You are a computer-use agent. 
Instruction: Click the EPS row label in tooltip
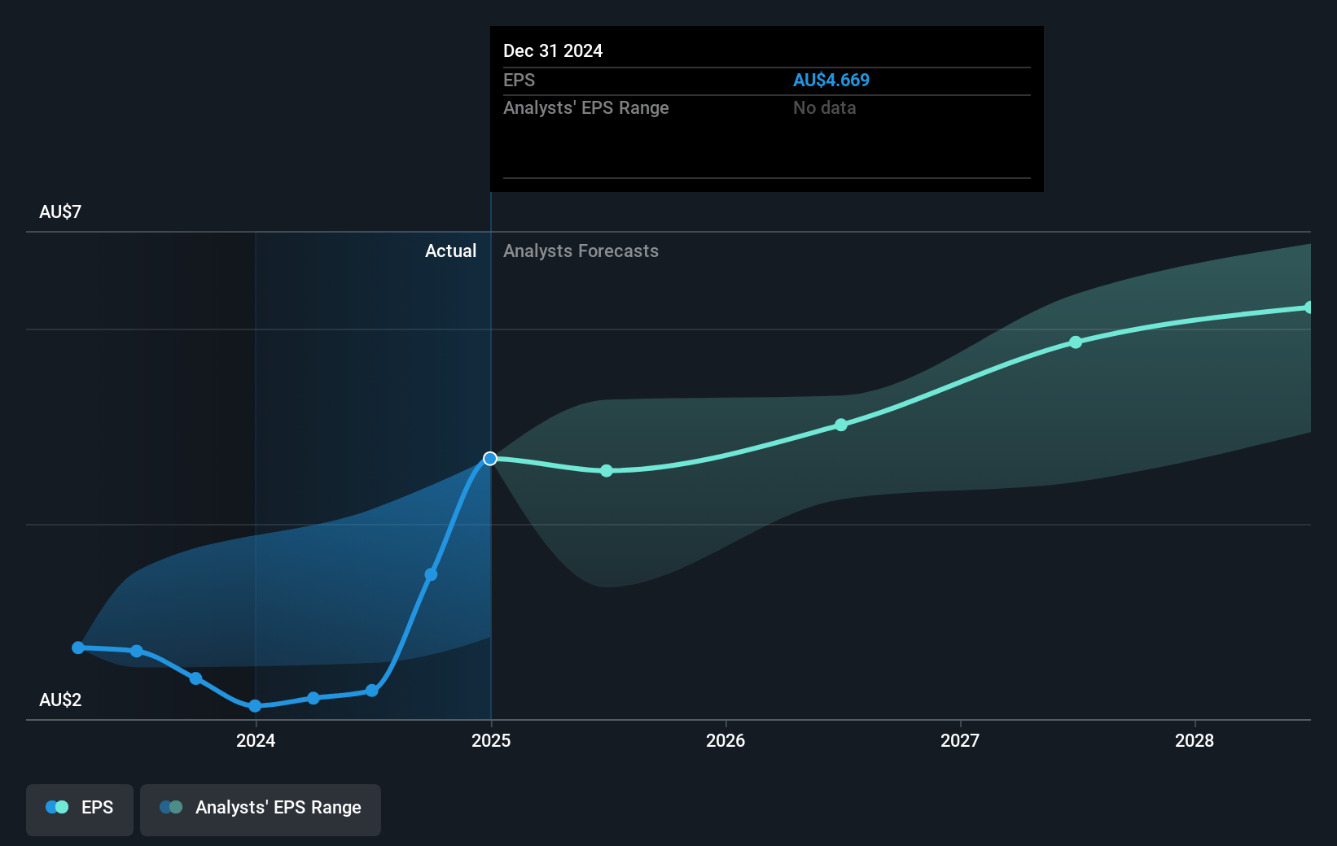519,80
